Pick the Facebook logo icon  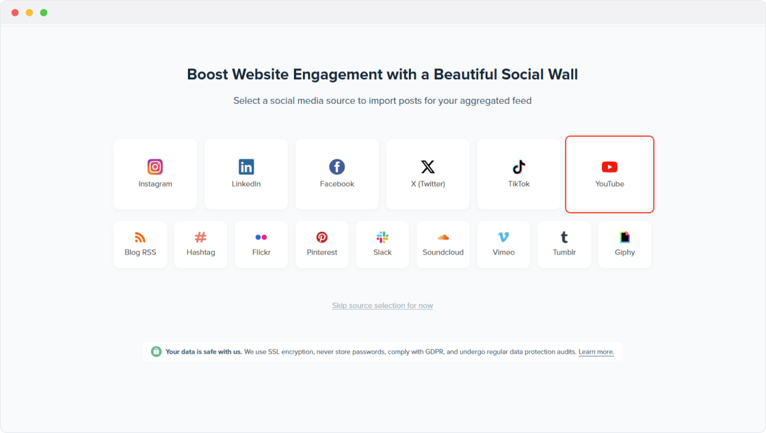337,167
